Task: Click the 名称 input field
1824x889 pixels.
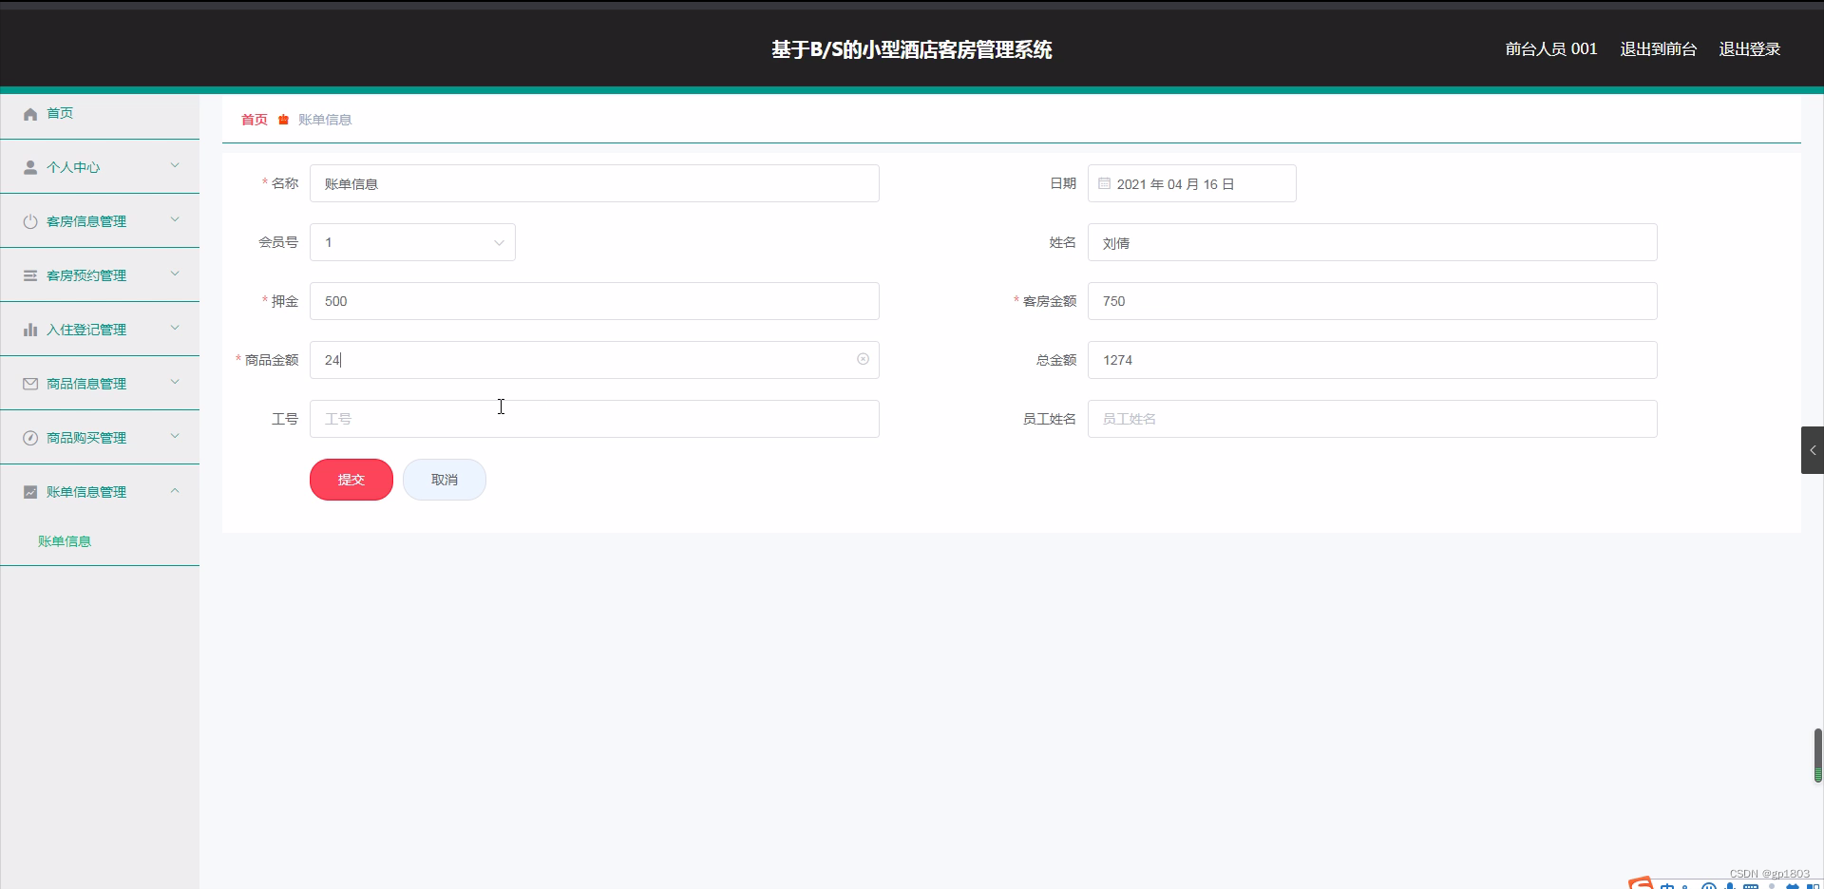Action: (595, 183)
